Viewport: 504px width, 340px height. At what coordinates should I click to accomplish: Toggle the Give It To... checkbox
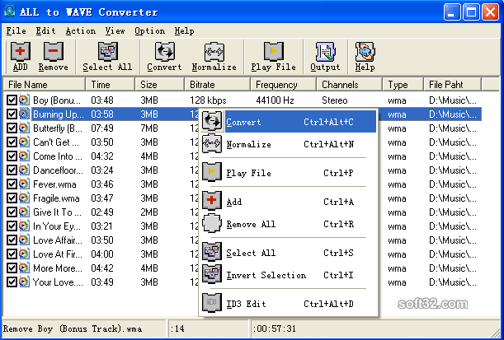(x=12, y=212)
